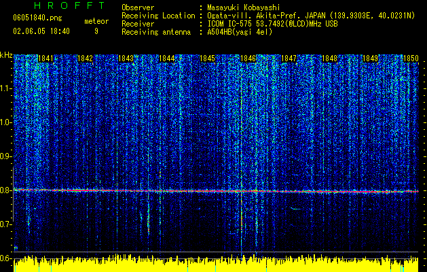
Task: Click the 1849 time marker
Action: (x=371, y=58)
